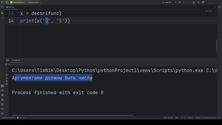Open the main menu hamburger icon
The height and width of the screenshot is (125, 222).
(7, 2)
